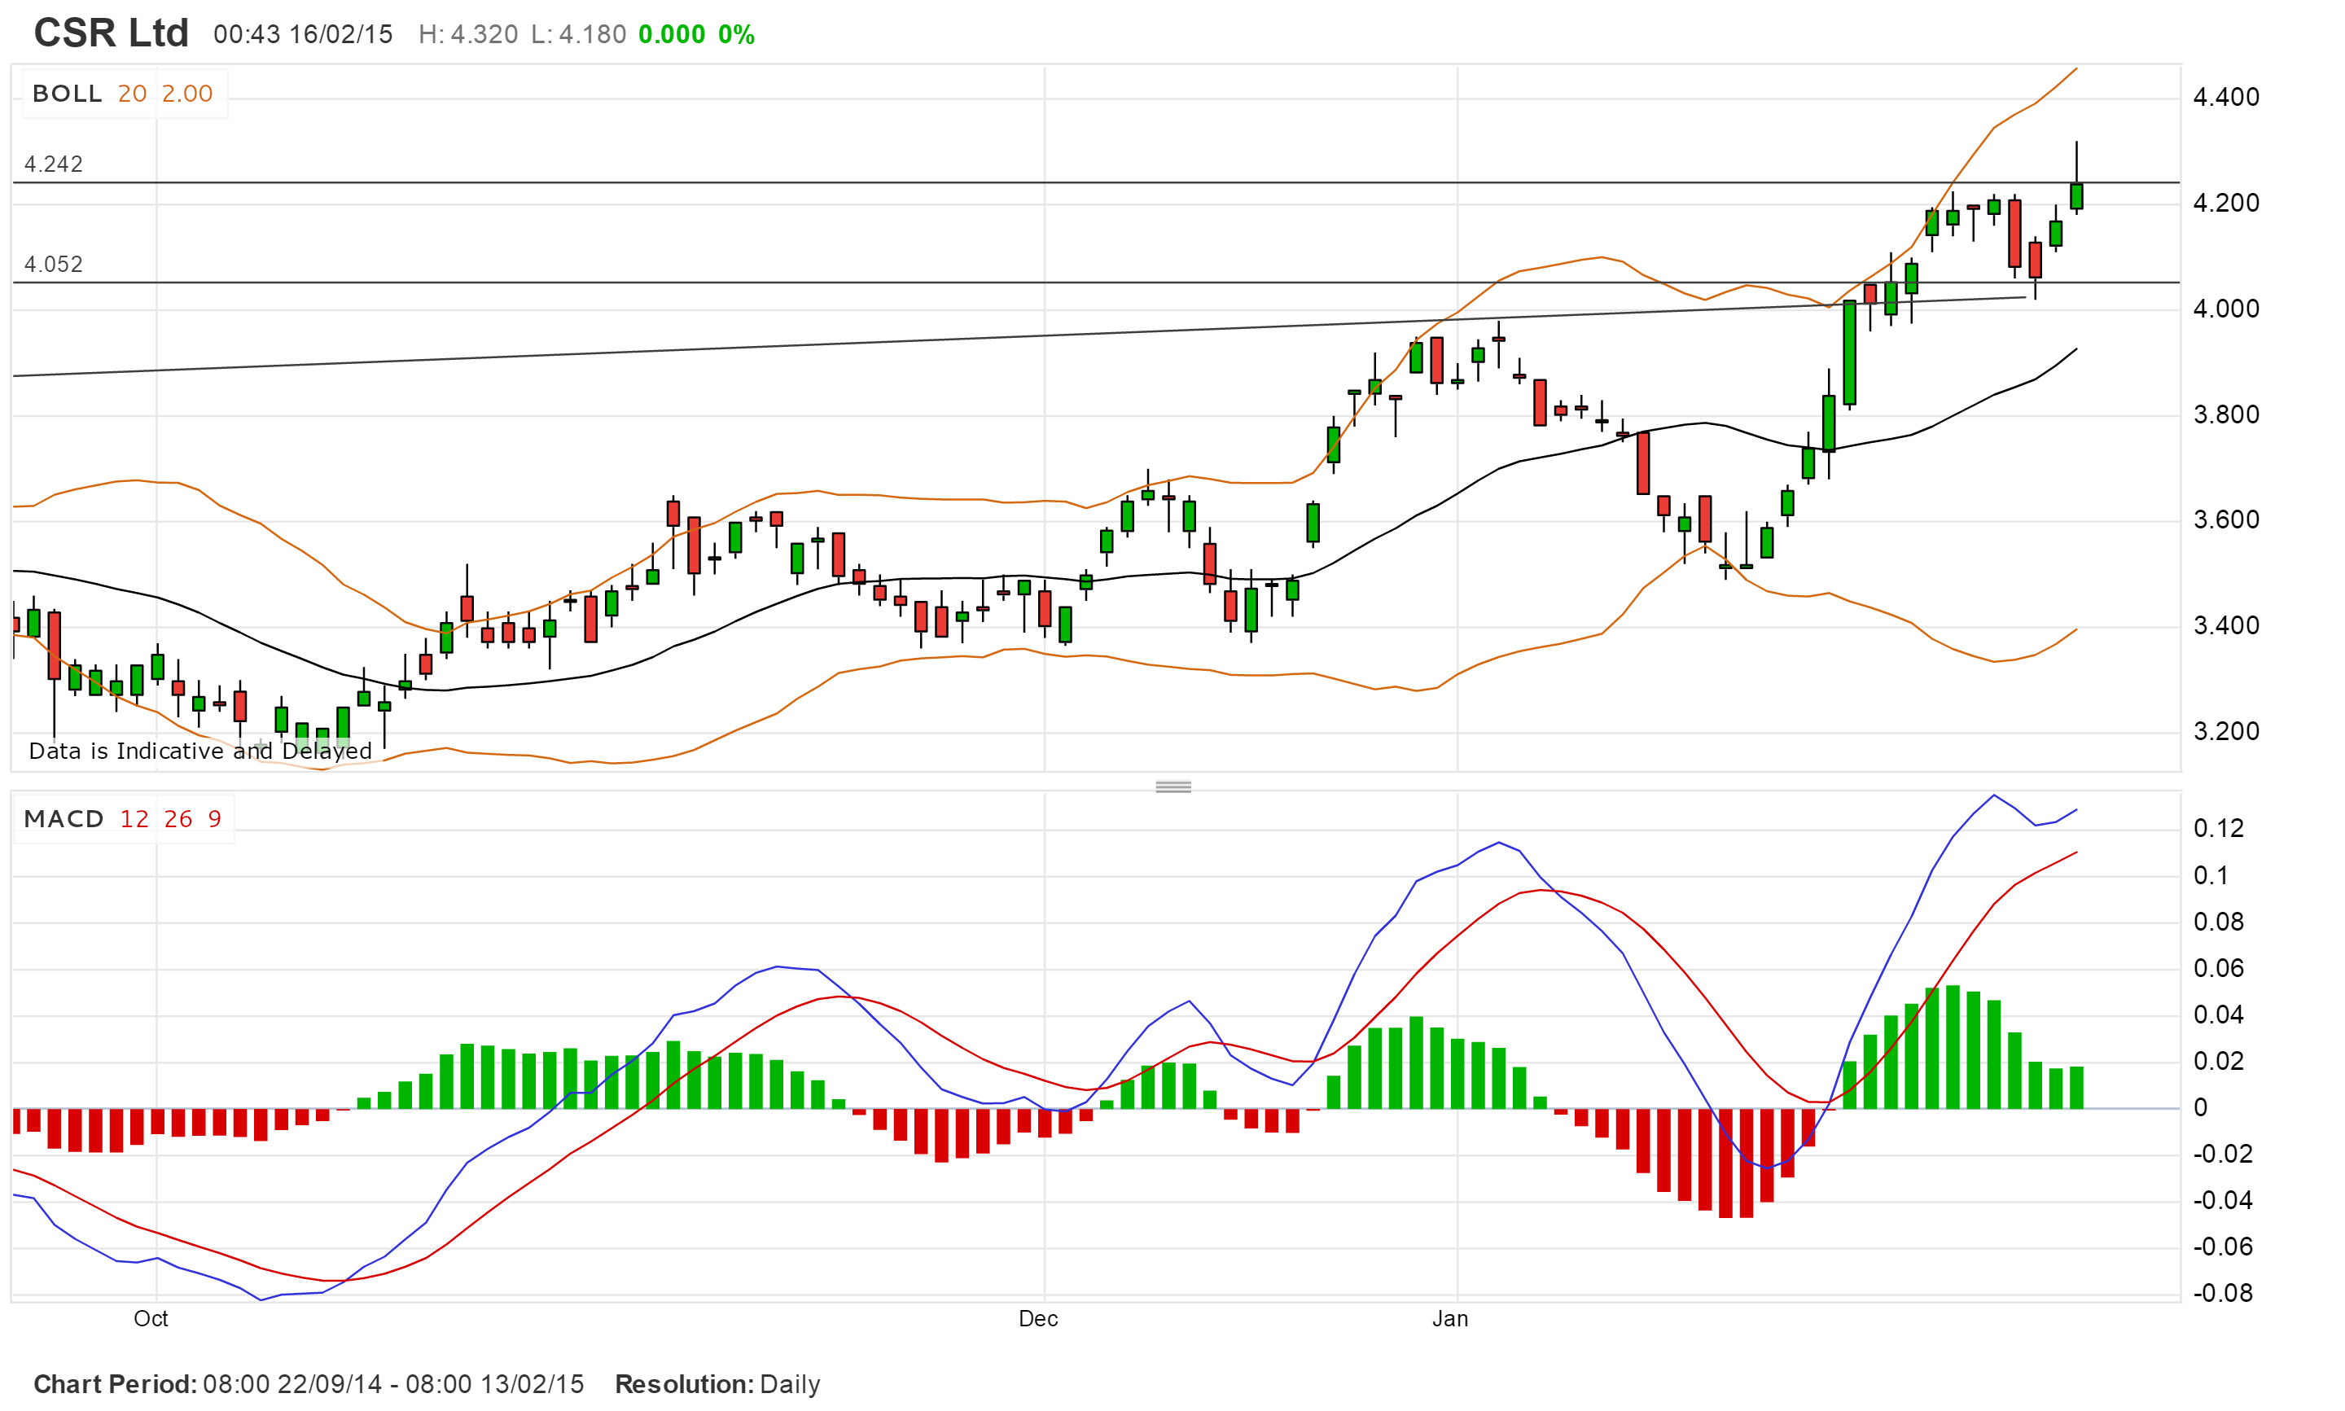Viewport: 2345px width, 1411px height.
Task: Click the pane splitter handle between charts
Action: tap(1173, 787)
